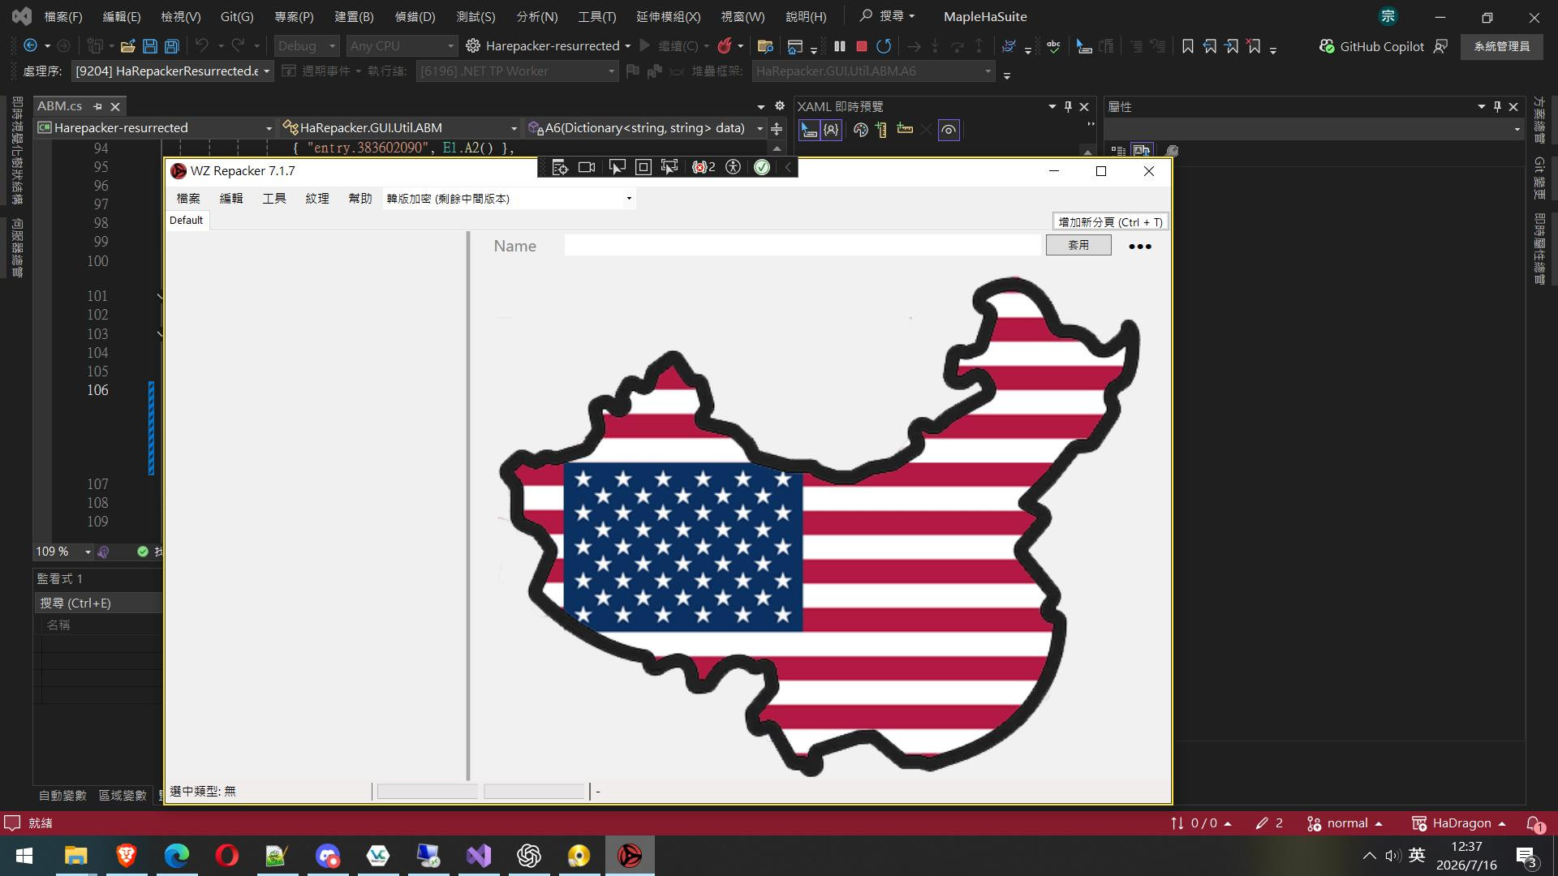Viewport: 1558px width, 876px height.
Task: Restart the debug session
Action: (884, 46)
